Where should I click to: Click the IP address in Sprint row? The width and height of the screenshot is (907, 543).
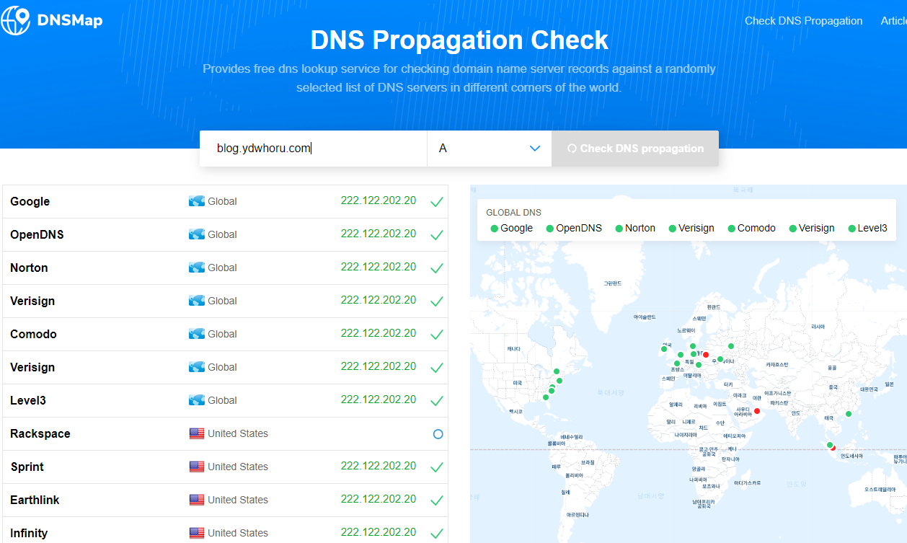tap(379, 466)
